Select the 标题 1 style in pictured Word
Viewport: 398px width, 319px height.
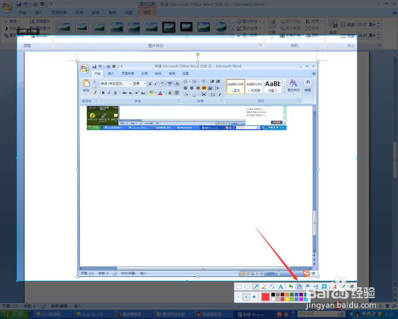click(273, 86)
